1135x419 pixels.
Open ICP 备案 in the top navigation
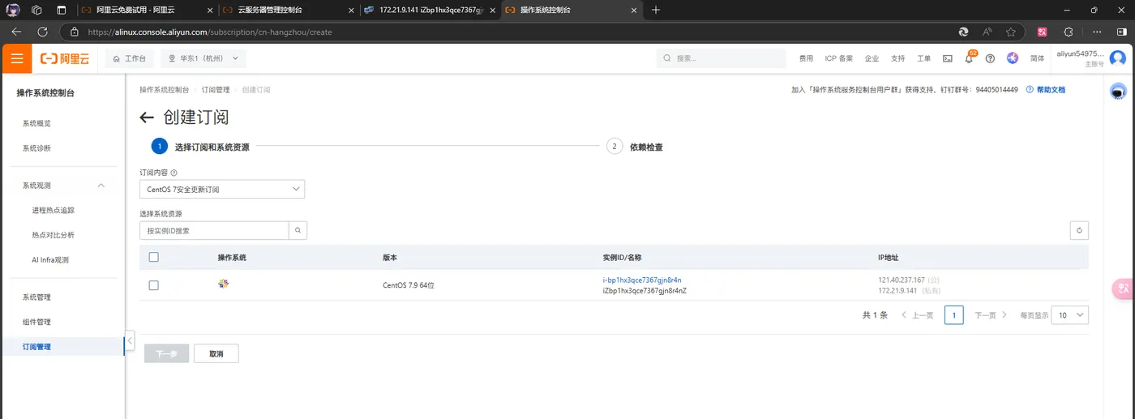pos(838,58)
